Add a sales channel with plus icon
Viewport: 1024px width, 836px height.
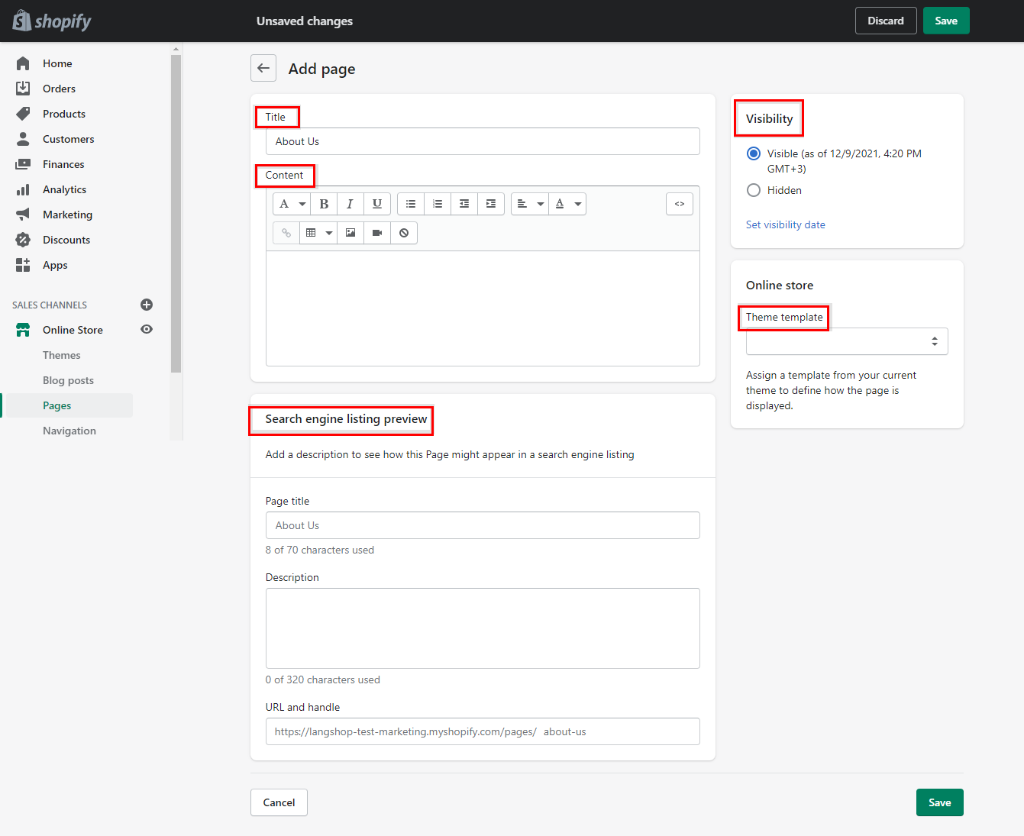pos(147,305)
